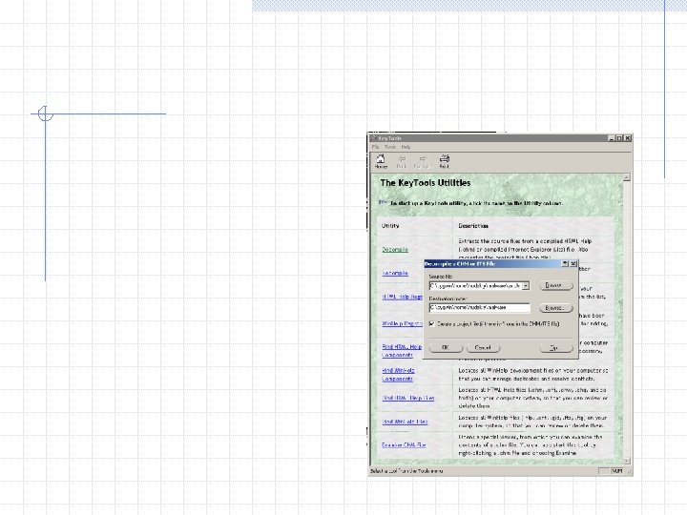687x515 pixels.
Task: Click the Print toolbar icon
Action: click(445, 161)
